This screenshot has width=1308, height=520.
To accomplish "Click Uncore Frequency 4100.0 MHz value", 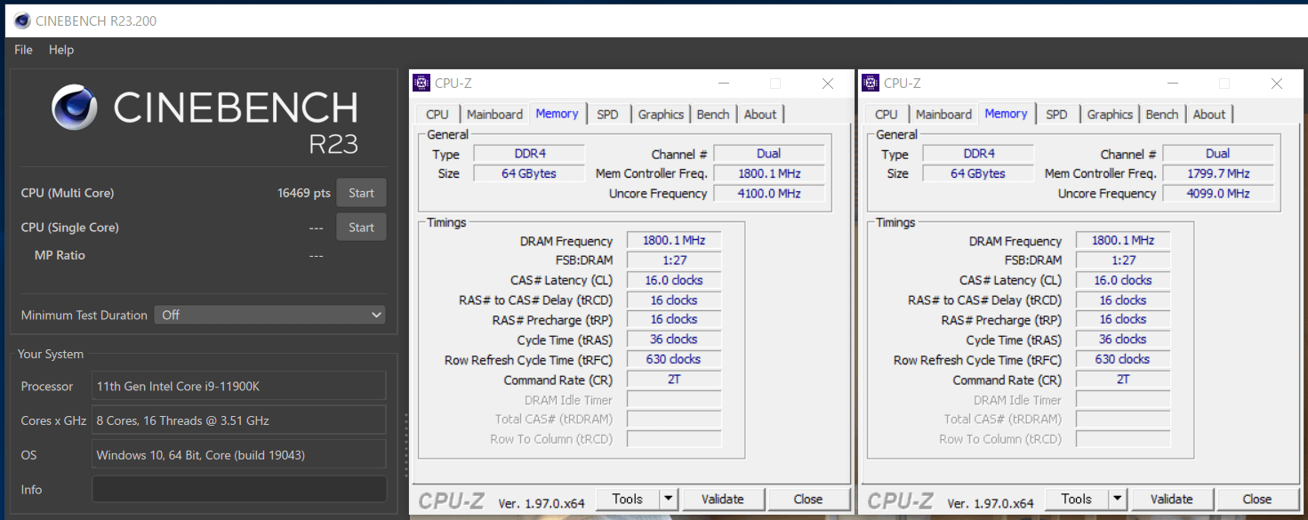I will (x=768, y=193).
